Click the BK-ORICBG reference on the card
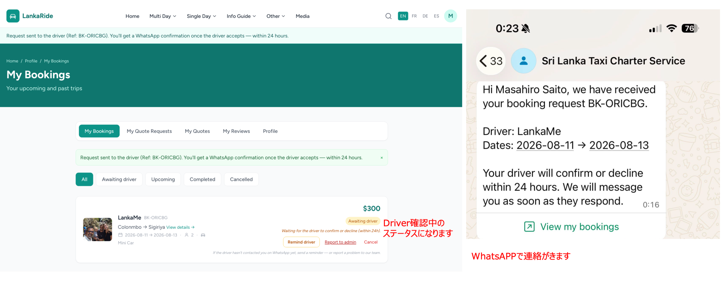This screenshot has height=284, width=722. pos(156,218)
